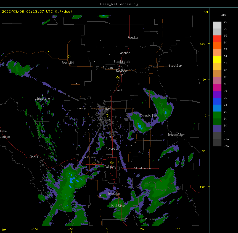Select the bright green 30 dBZ legend swatch
Image resolution: width=238 pixels, height=233 pixels.
tap(217, 115)
